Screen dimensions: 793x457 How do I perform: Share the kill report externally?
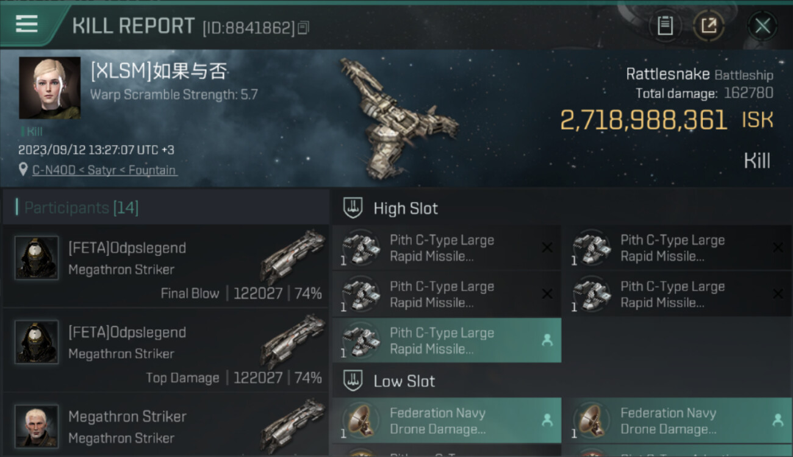pyautogui.click(x=708, y=26)
